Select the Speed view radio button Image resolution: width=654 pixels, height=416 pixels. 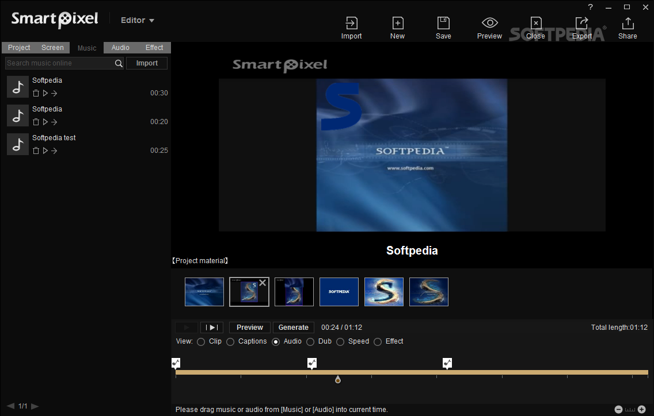(x=340, y=342)
